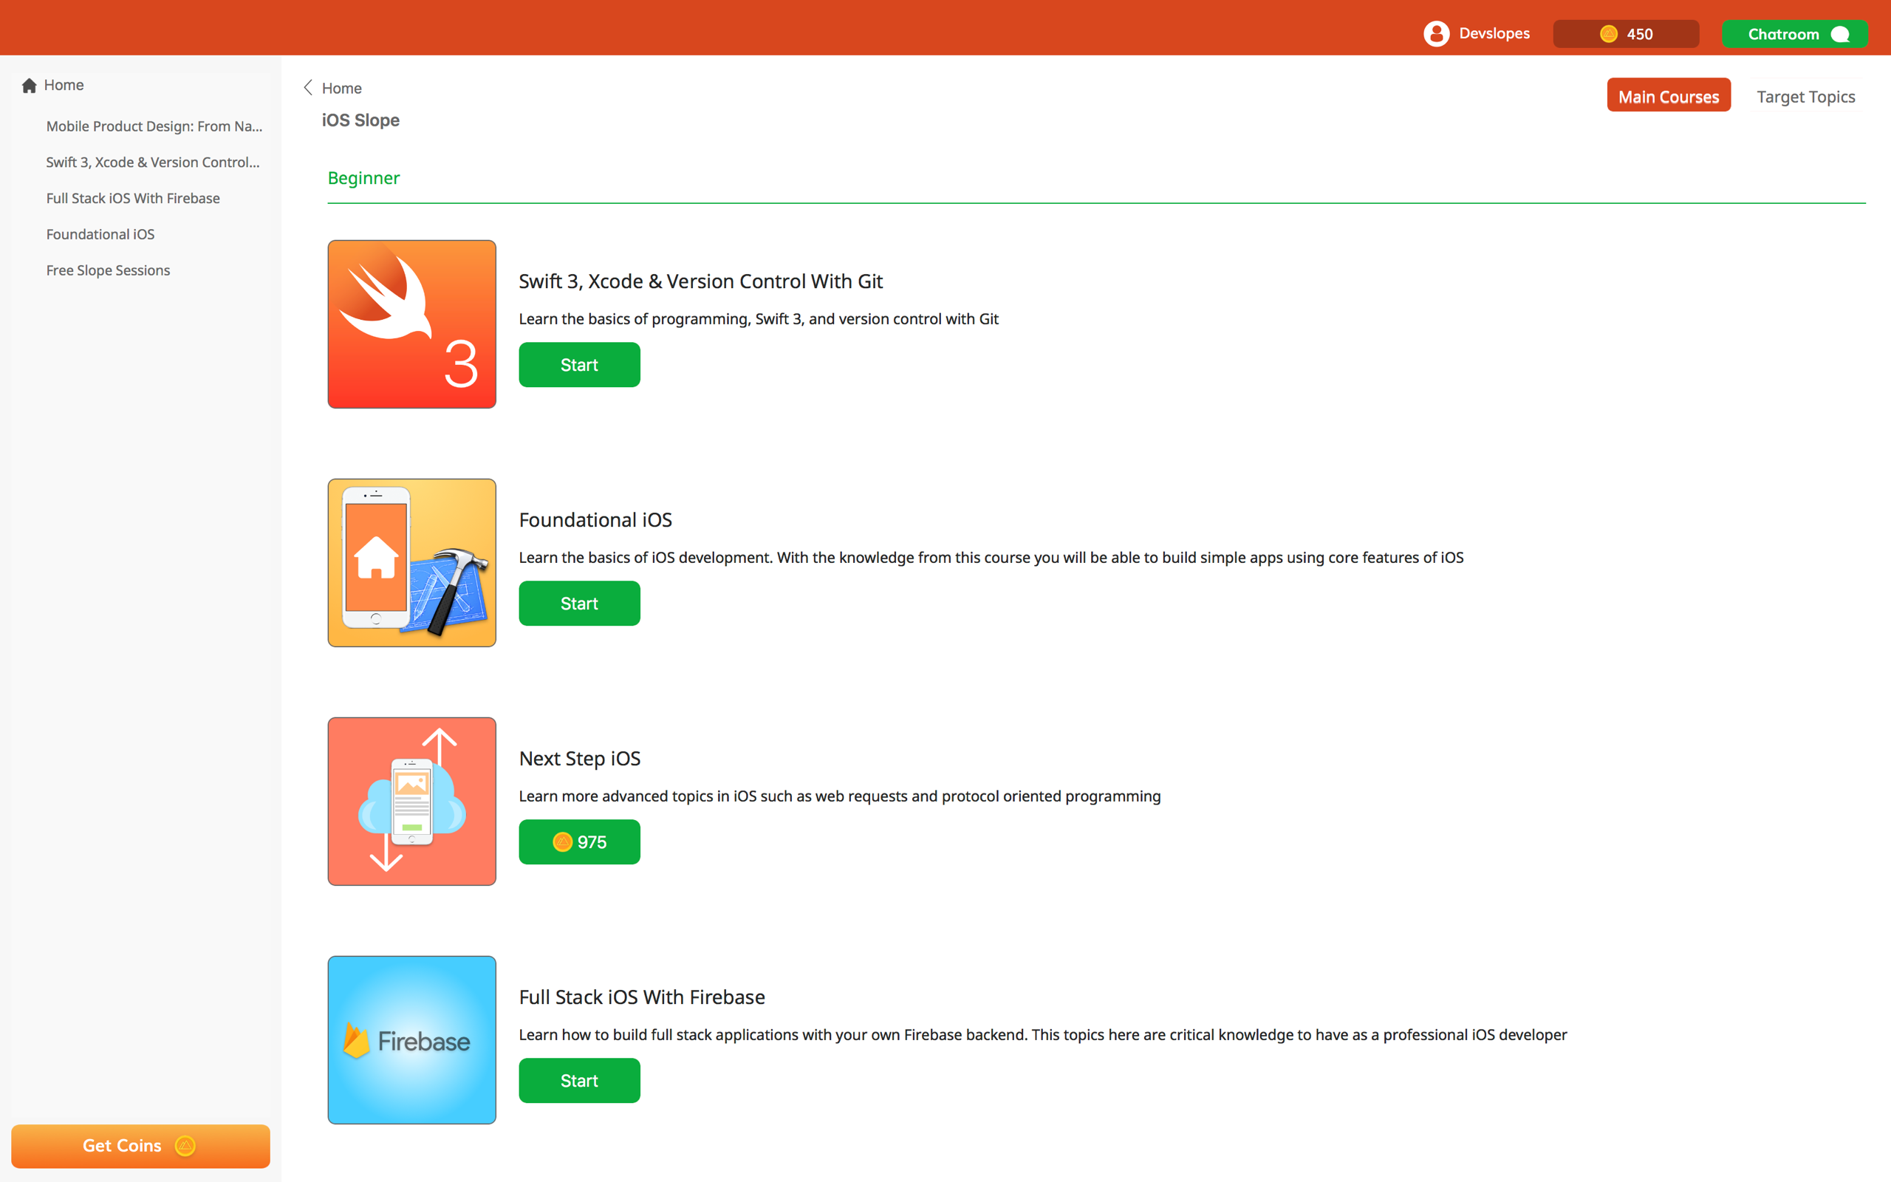Click the coin icon on Get Coins
The height and width of the screenshot is (1182, 1891).
(x=185, y=1146)
